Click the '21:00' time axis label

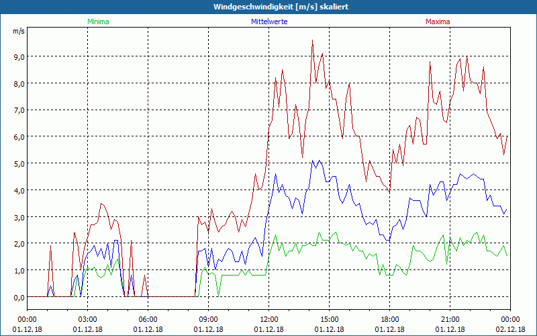coord(450,320)
